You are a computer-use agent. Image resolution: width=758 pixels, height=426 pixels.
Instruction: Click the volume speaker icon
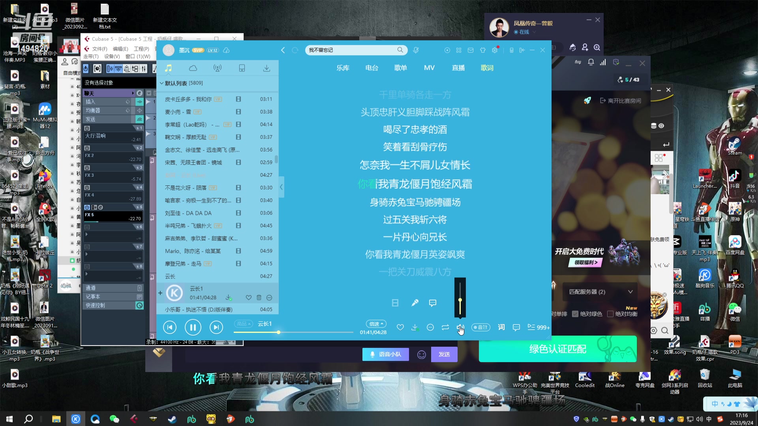(460, 327)
